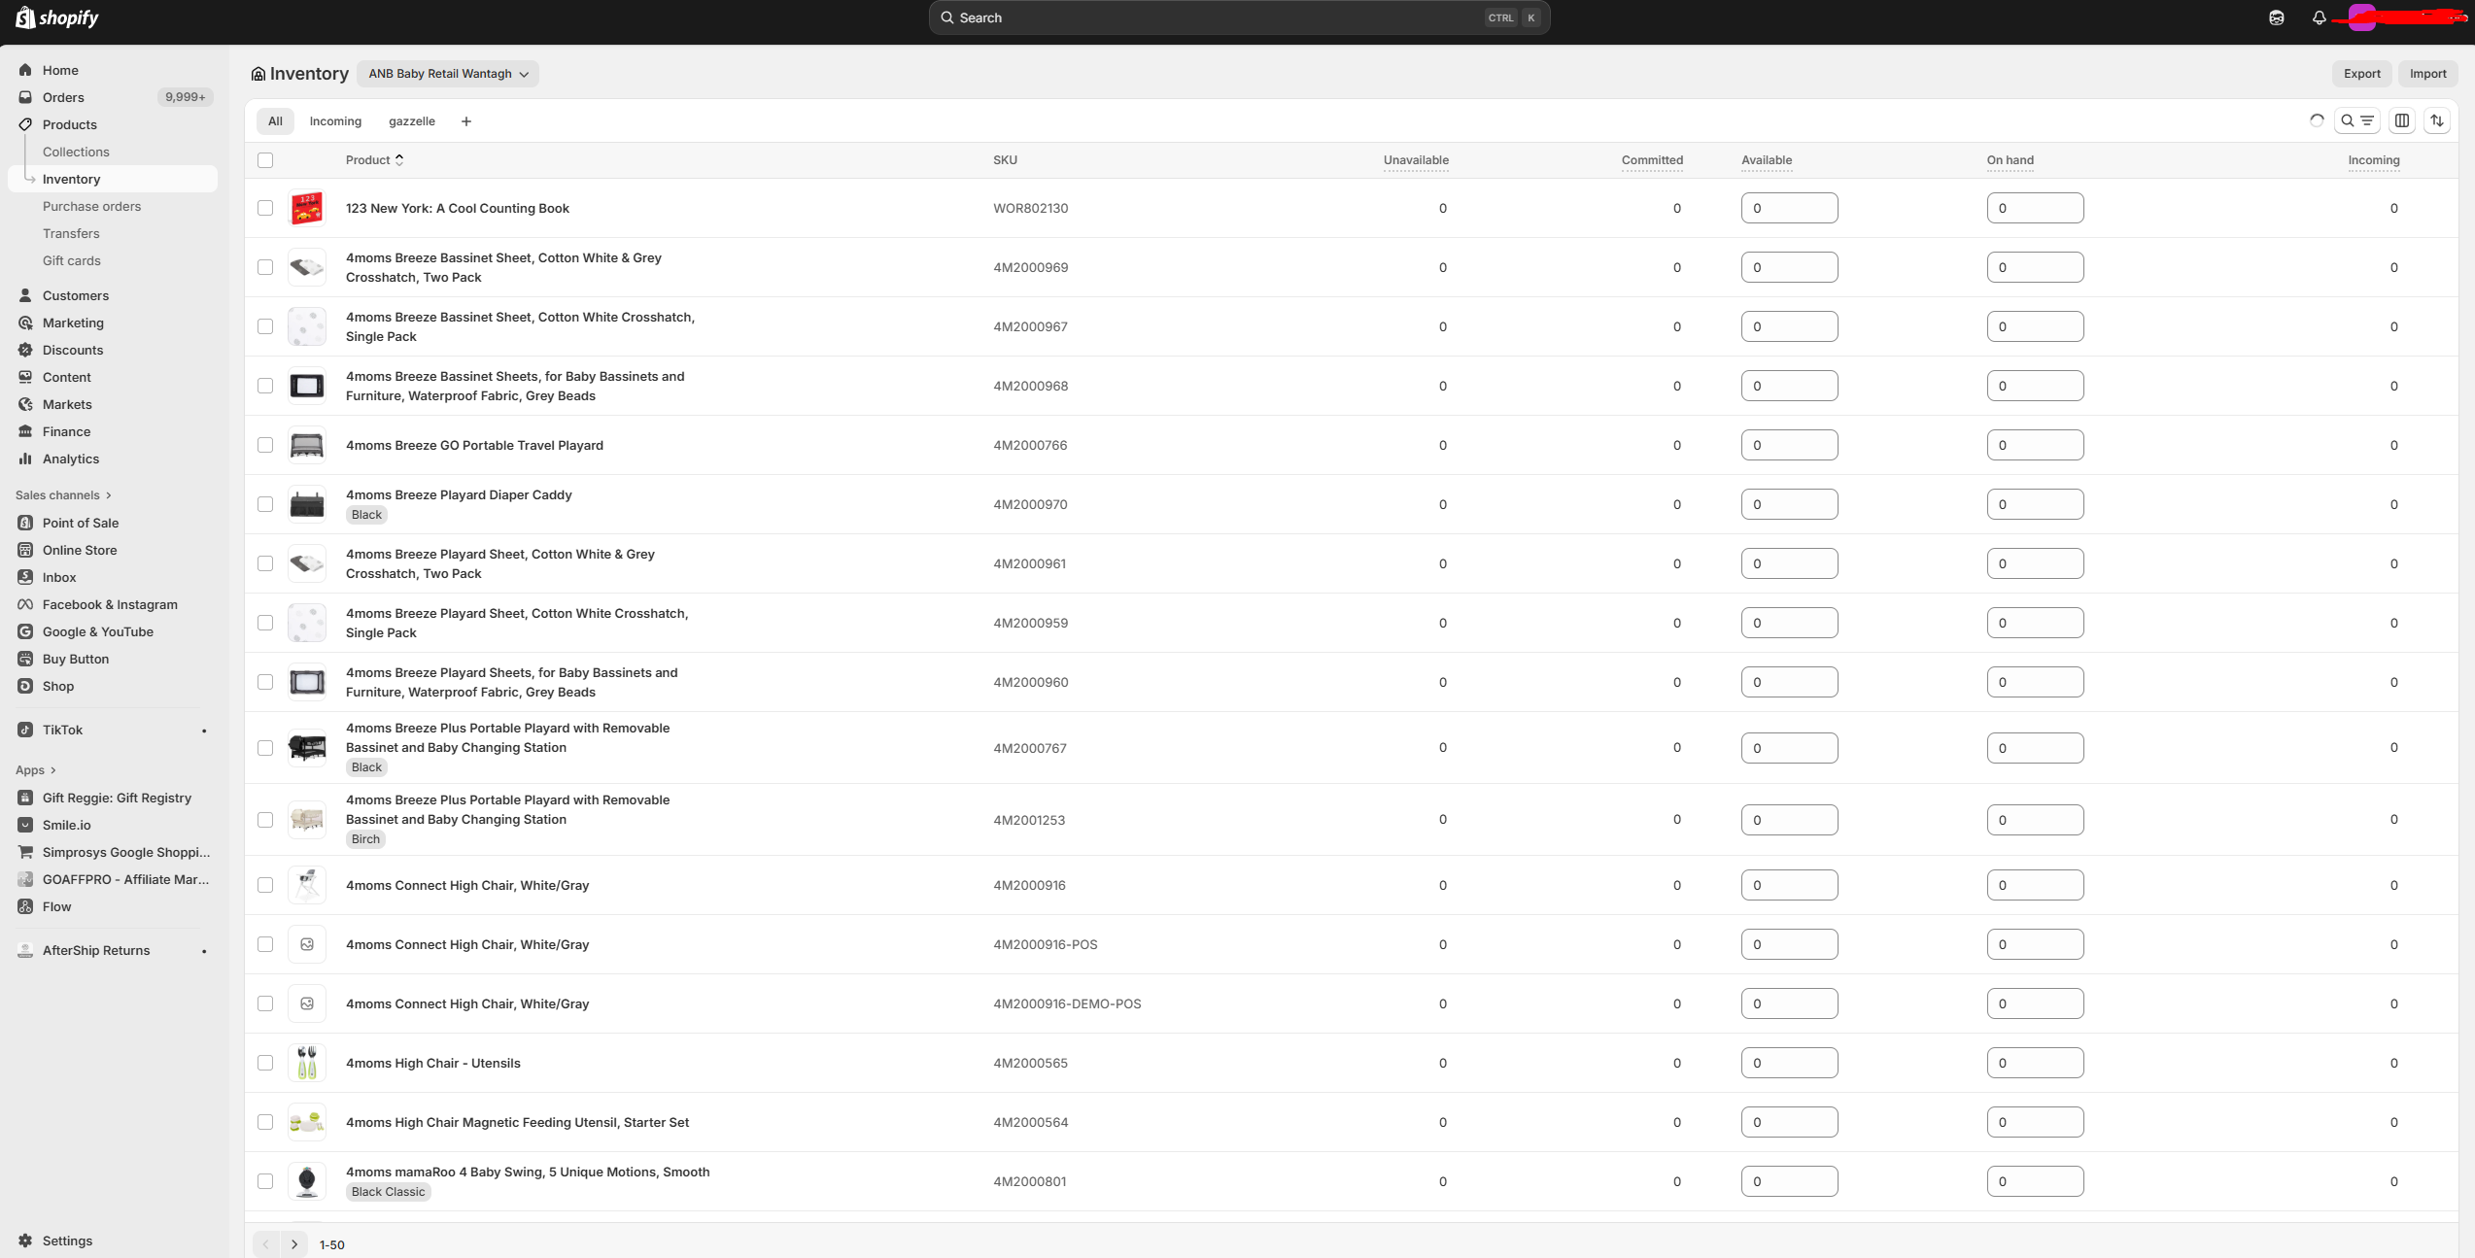Open Purchase orders in the sidebar
2475x1258 pixels.
[x=91, y=206]
